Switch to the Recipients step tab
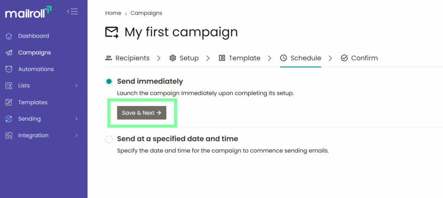Image resolution: width=443 pixels, height=198 pixels. (128, 58)
